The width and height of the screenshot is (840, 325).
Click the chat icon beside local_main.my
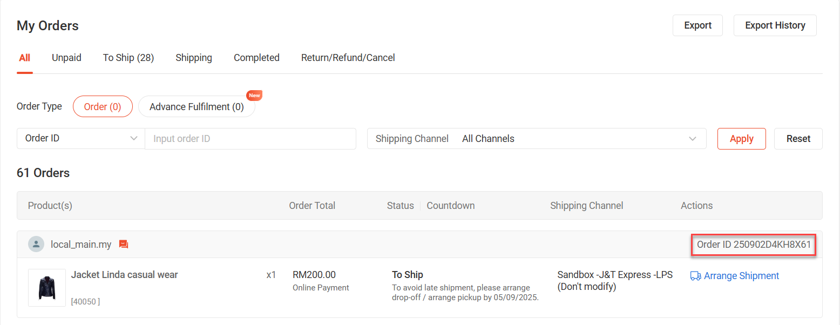point(124,245)
